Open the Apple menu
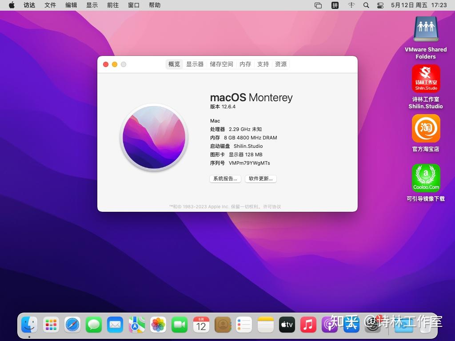The width and height of the screenshot is (455, 341). [12, 5]
